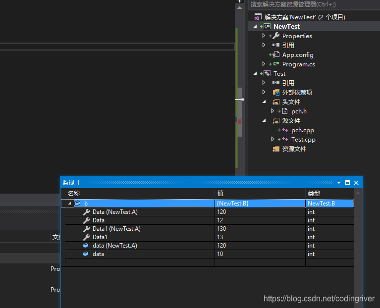This screenshot has width=380, height=308.
Task: Click the watch window scrollbar up arrow
Action: (358, 193)
